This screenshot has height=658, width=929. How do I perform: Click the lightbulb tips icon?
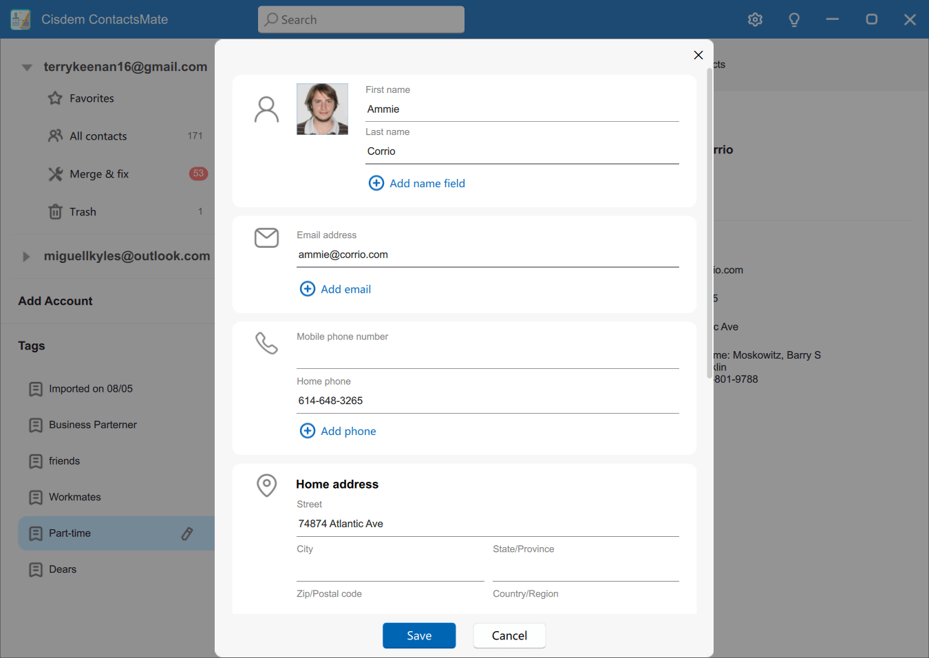coord(793,19)
